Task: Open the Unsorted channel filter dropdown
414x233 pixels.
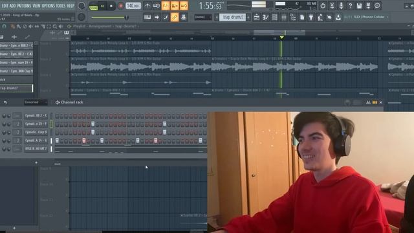Action: point(36,102)
